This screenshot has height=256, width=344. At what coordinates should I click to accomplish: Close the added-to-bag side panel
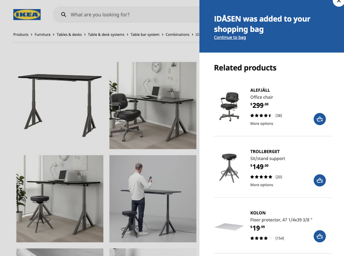coord(339,2)
